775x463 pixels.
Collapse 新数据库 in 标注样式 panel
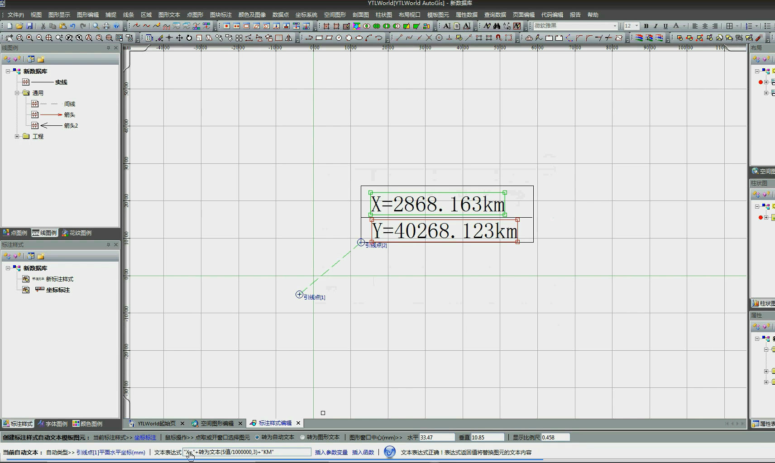(8, 268)
